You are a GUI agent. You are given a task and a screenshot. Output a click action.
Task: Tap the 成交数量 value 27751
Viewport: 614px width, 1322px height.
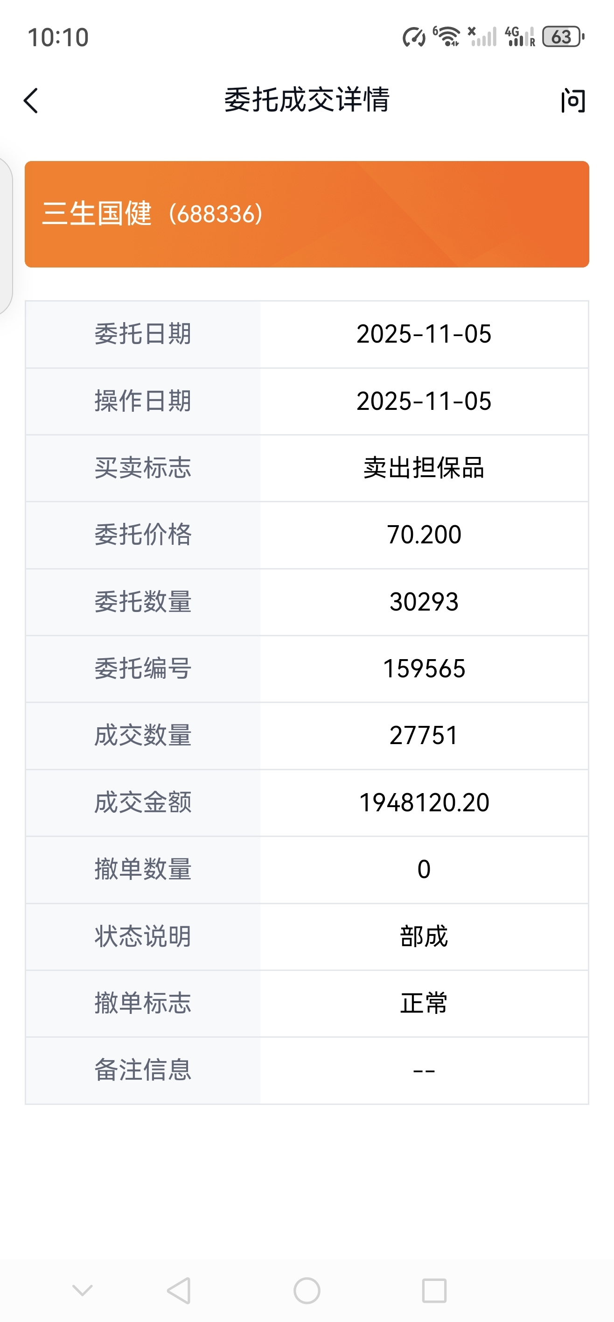click(x=424, y=735)
